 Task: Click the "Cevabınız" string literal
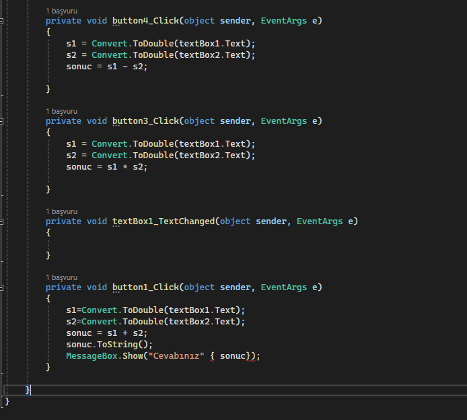point(176,356)
